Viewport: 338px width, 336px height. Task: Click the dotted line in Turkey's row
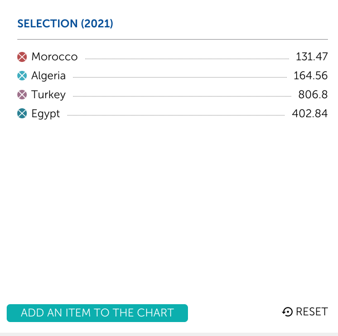[182, 96]
